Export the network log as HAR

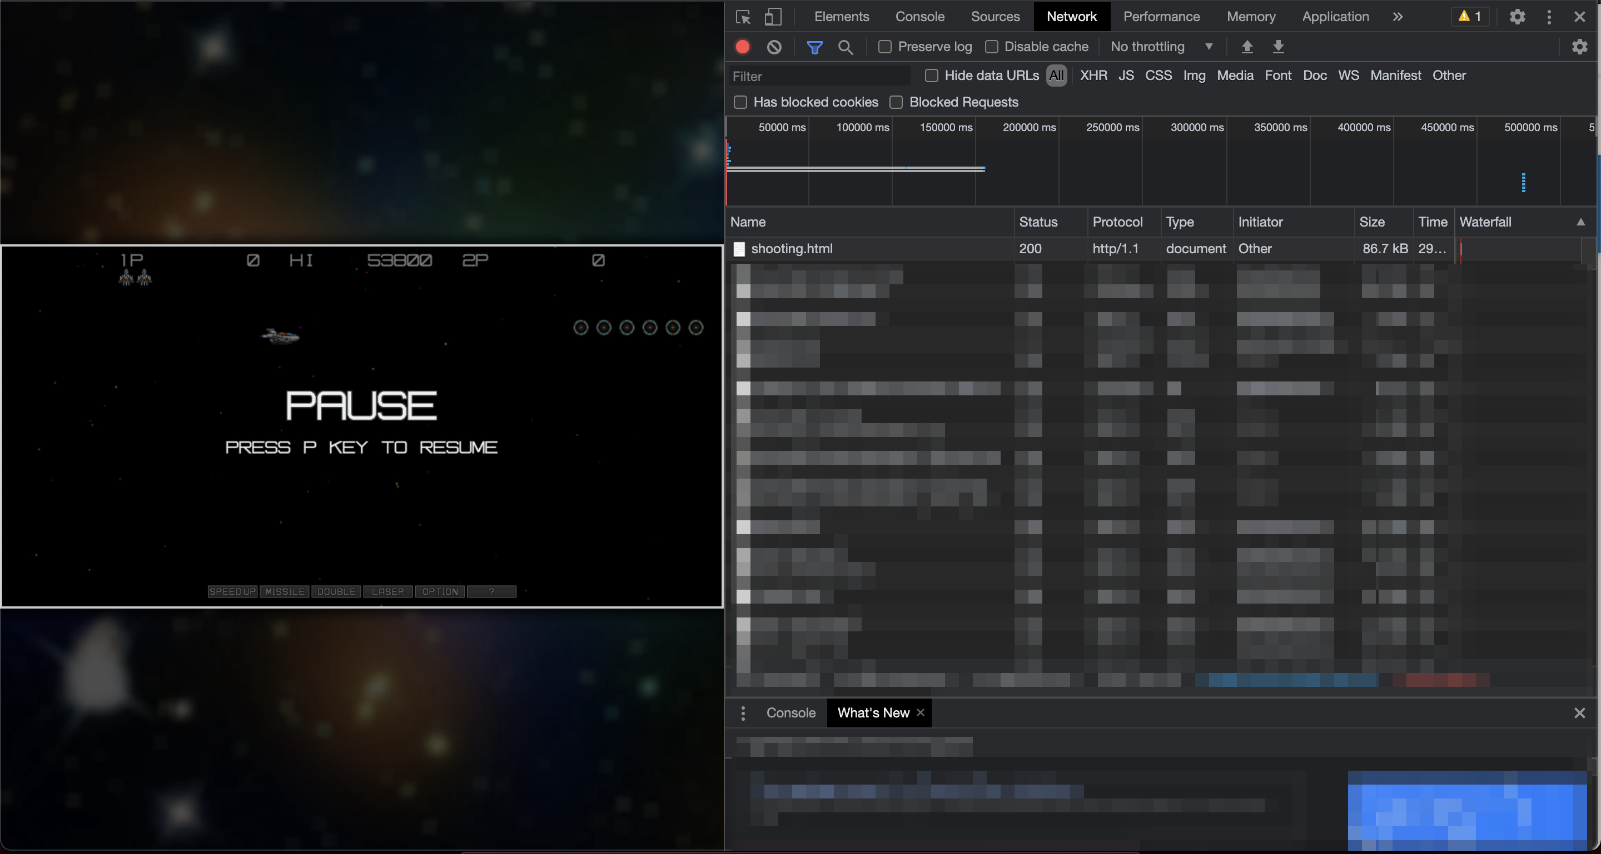pyautogui.click(x=1279, y=47)
